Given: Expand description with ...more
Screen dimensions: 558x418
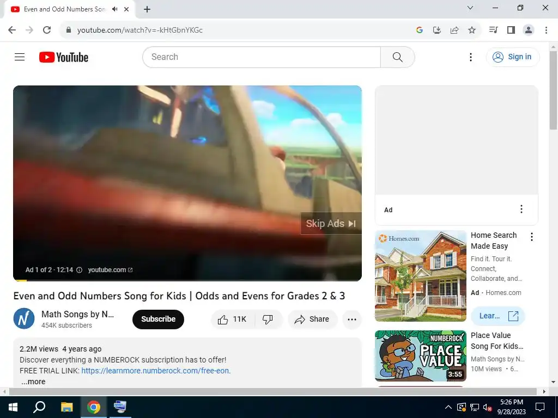Looking at the screenshot, I should (33, 382).
